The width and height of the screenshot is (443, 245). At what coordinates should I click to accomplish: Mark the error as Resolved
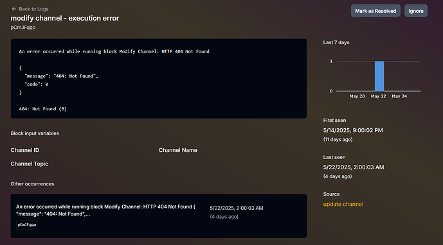[375, 11]
